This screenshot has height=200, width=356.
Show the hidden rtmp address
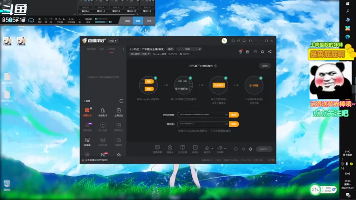[227, 115]
